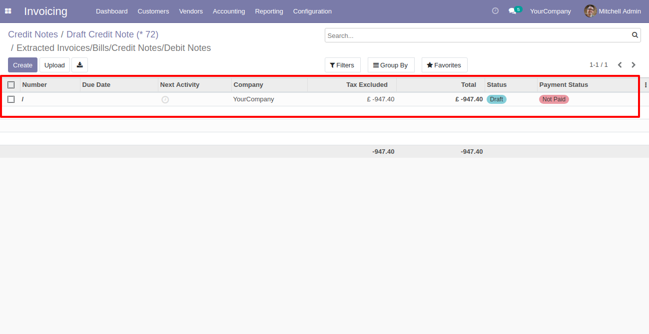
Task: Click the download export icon button
Action: coord(79,65)
